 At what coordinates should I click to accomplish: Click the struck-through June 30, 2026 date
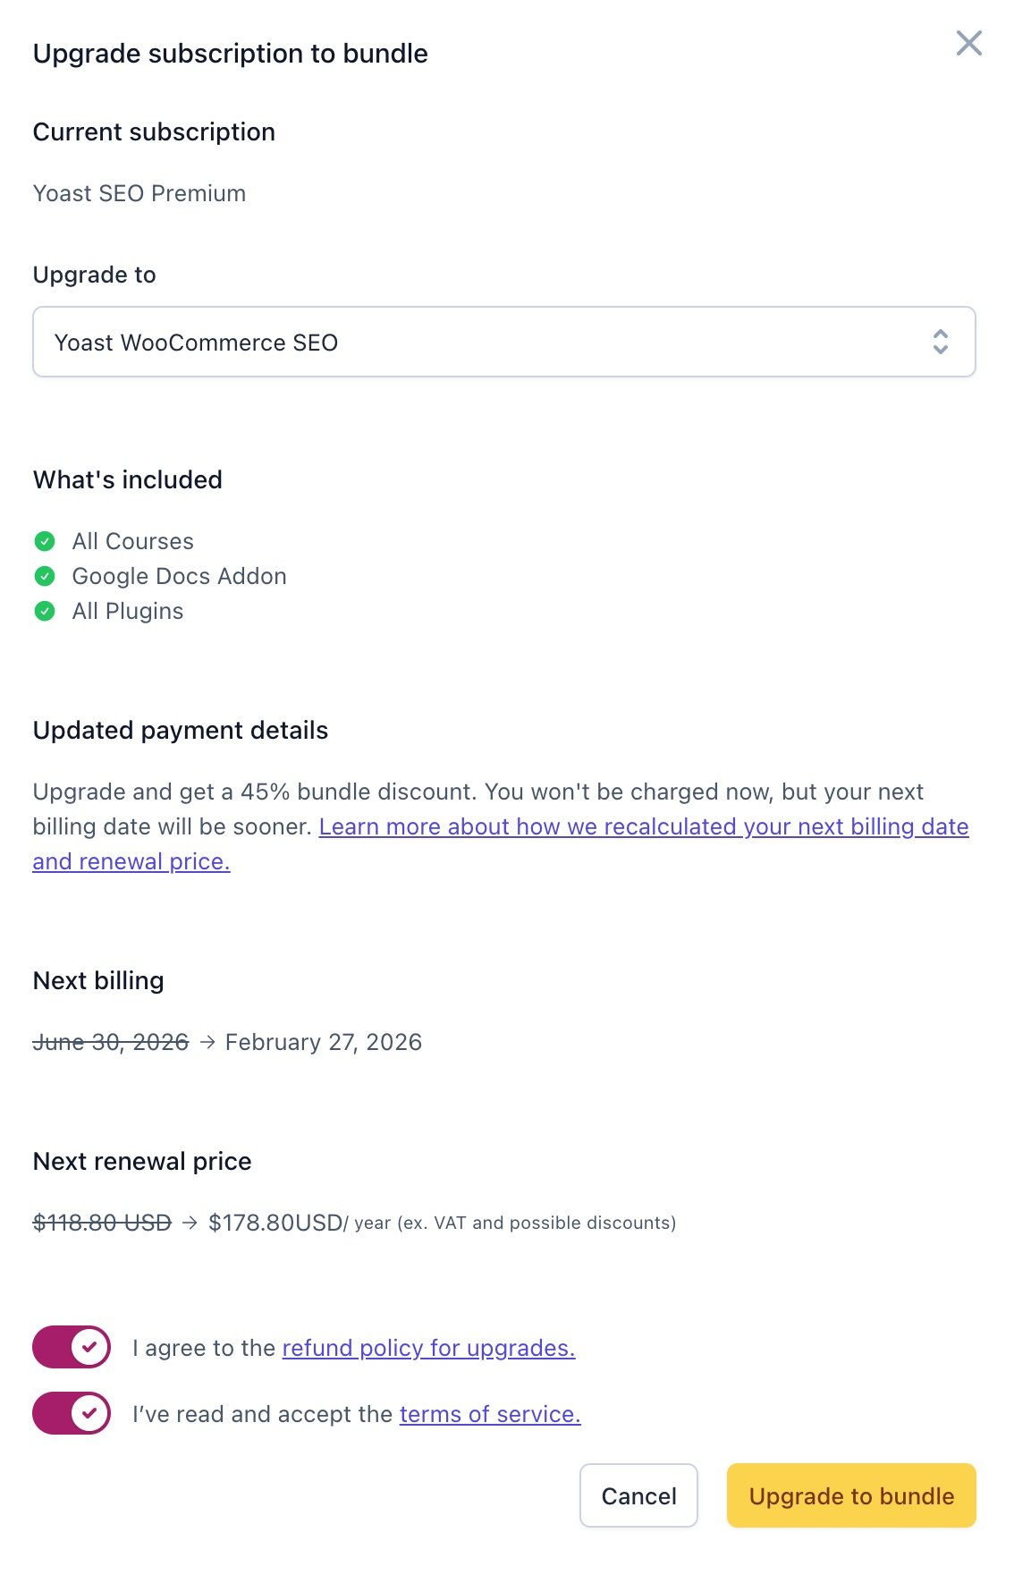[x=111, y=1042]
